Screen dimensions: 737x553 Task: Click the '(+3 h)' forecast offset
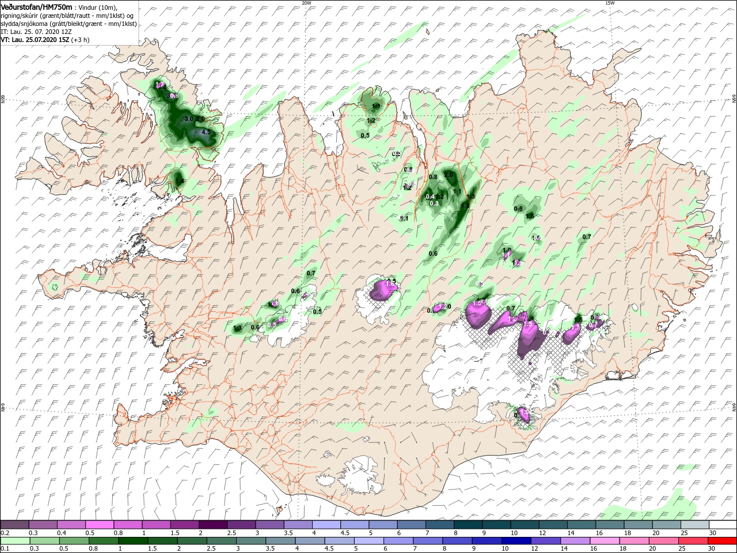[79, 40]
